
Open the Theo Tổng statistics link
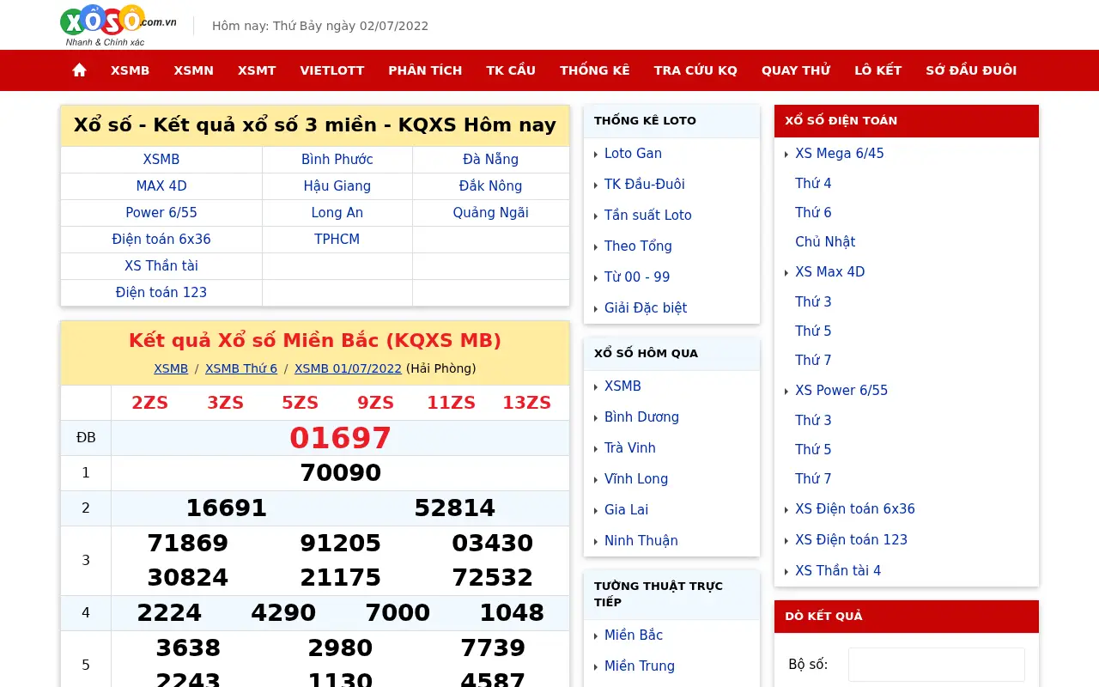click(x=638, y=246)
